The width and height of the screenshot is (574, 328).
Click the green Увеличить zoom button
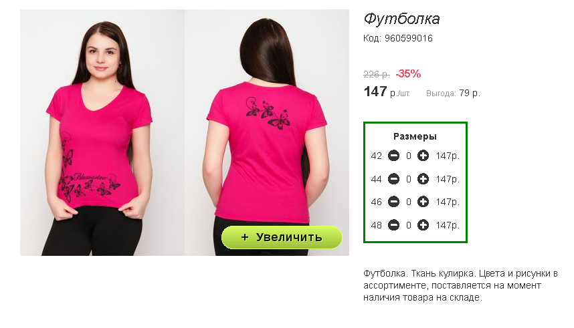(x=282, y=237)
